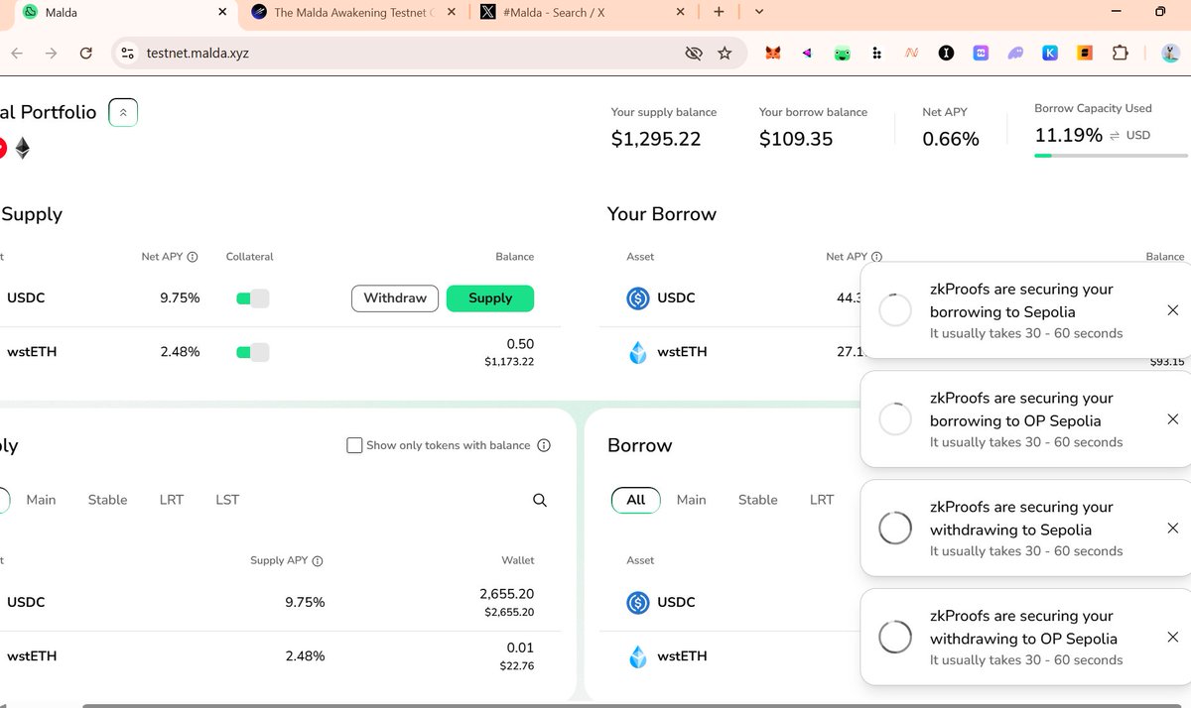Open the tab search dropdown arrow
The image size is (1191, 708).
click(759, 12)
